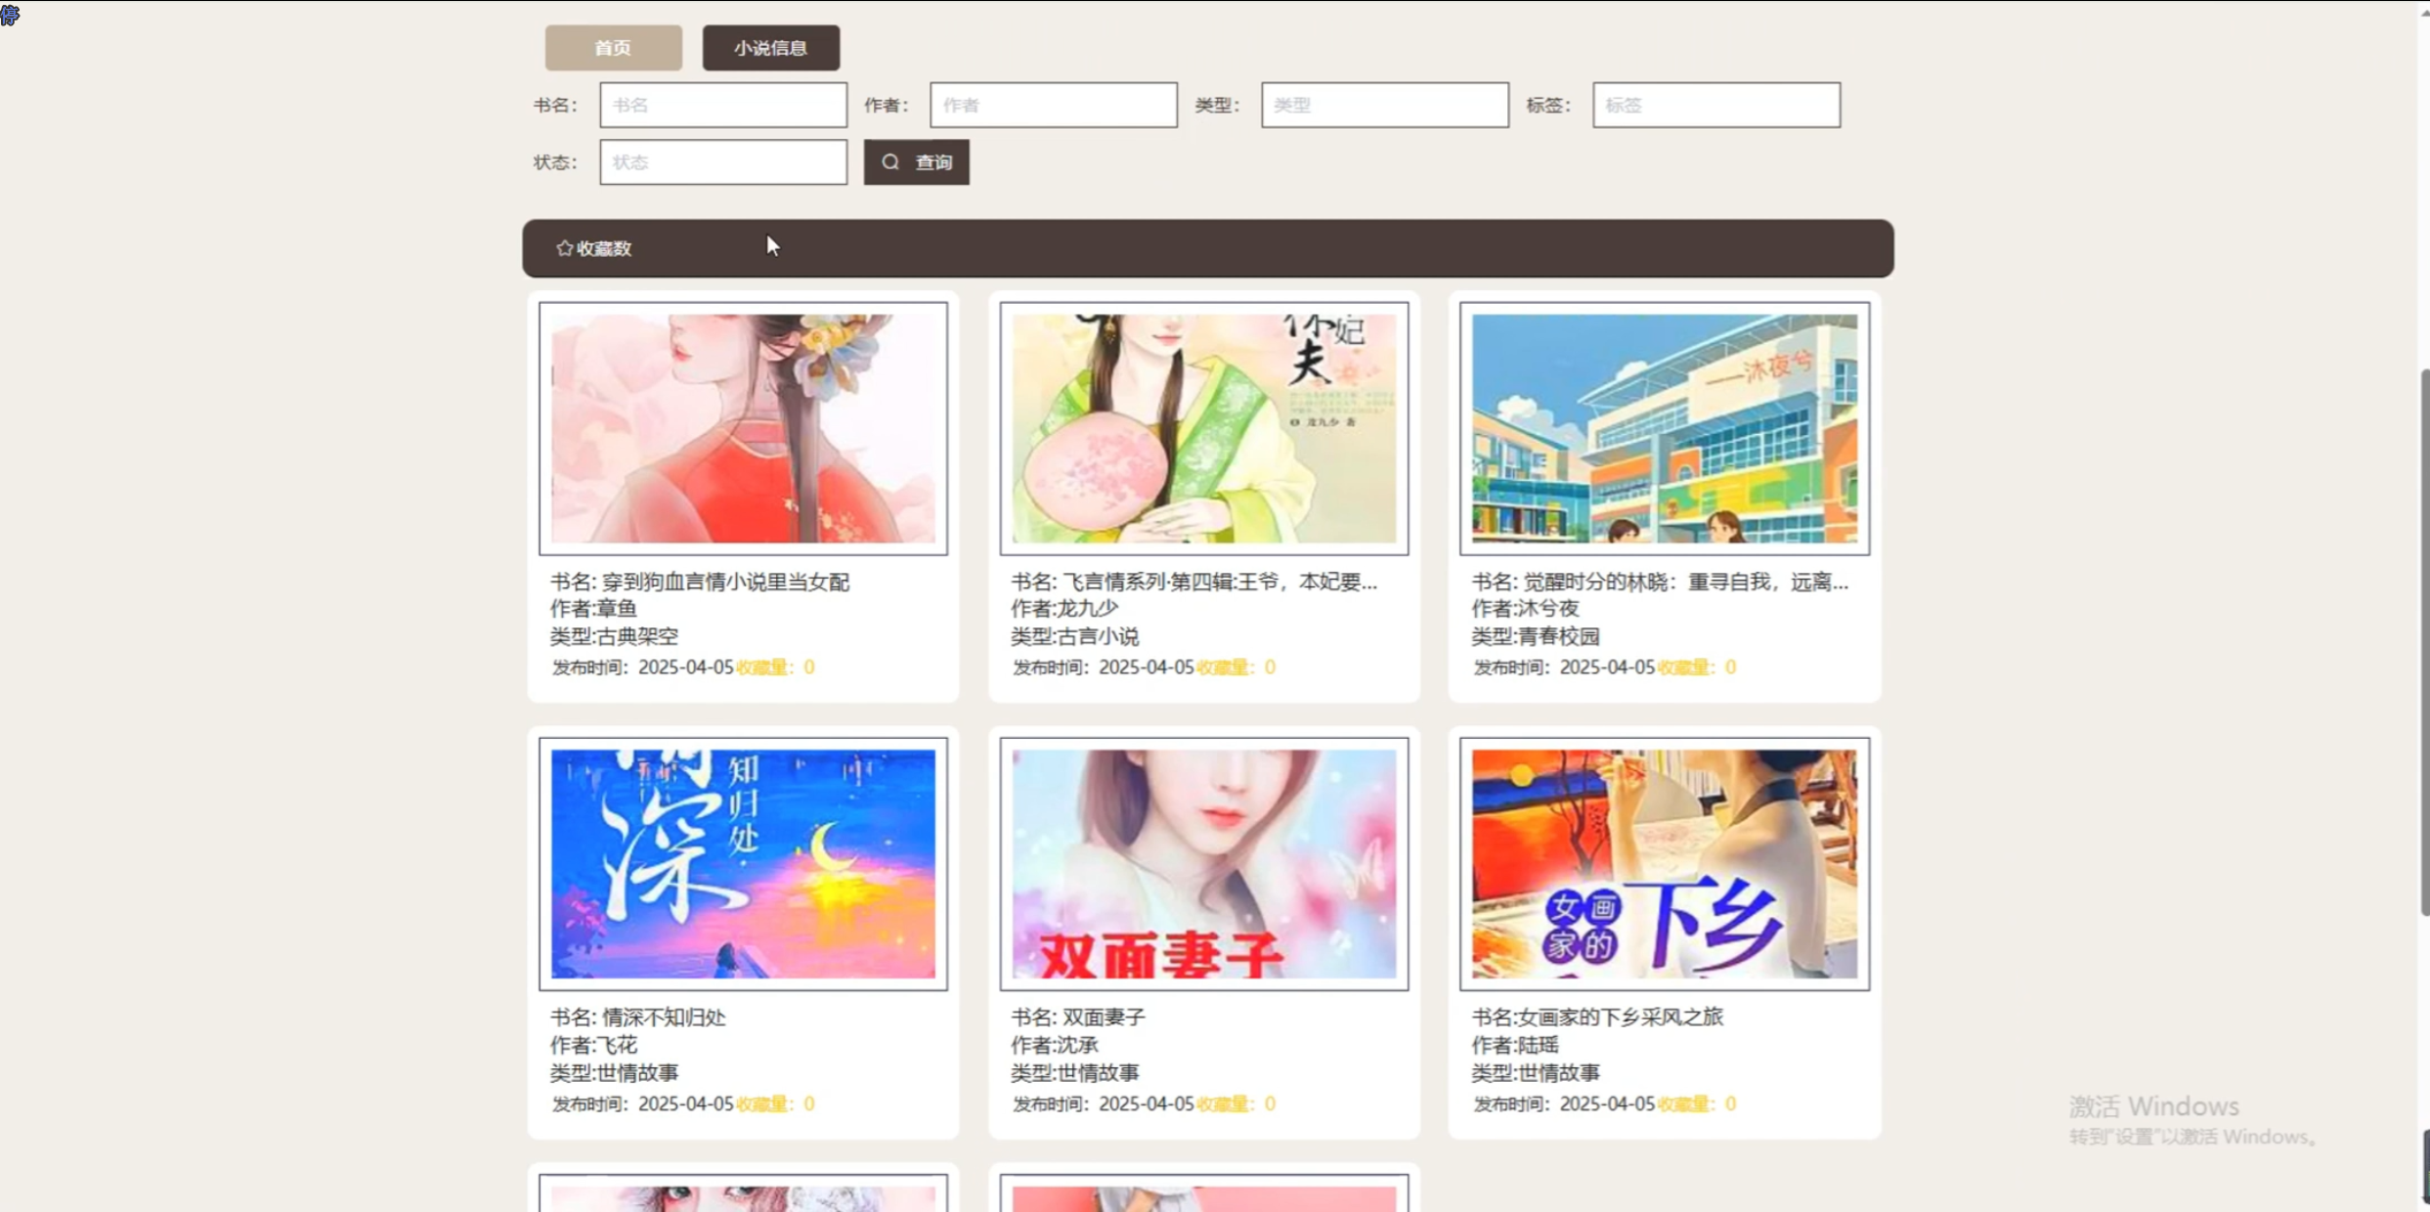
Task: Open cover of 穿到狗血言情小说里当女配
Action: [x=743, y=428]
